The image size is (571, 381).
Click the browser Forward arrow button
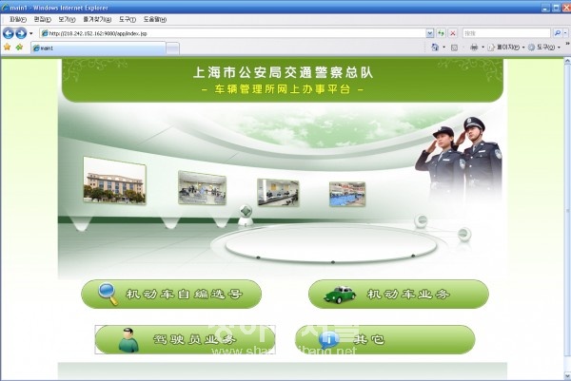click(x=21, y=33)
